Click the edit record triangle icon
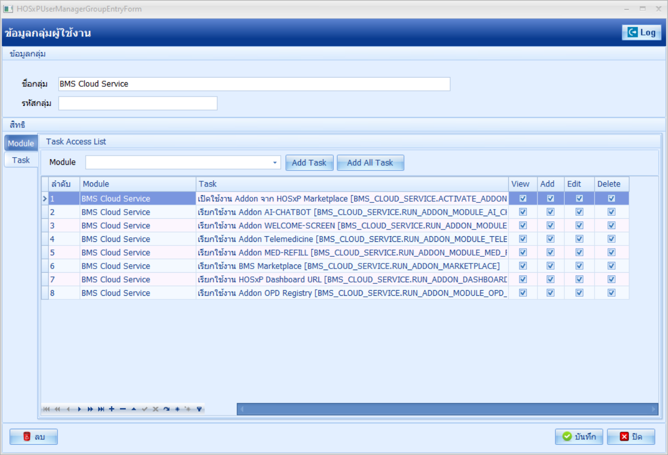 [133, 409]
